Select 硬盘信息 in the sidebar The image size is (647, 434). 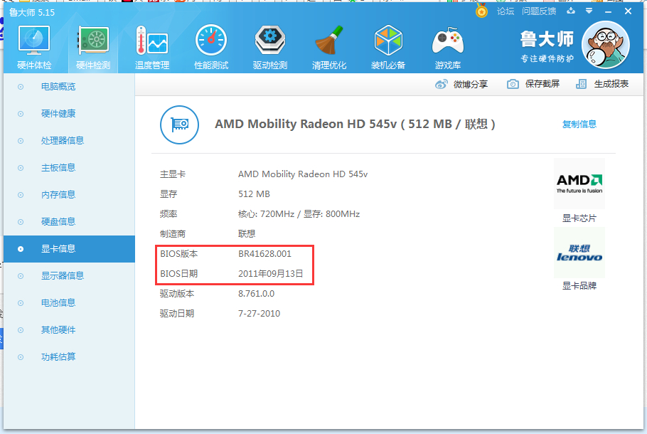point(70,222)
